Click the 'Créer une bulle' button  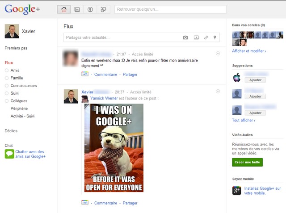pos(247,162)
